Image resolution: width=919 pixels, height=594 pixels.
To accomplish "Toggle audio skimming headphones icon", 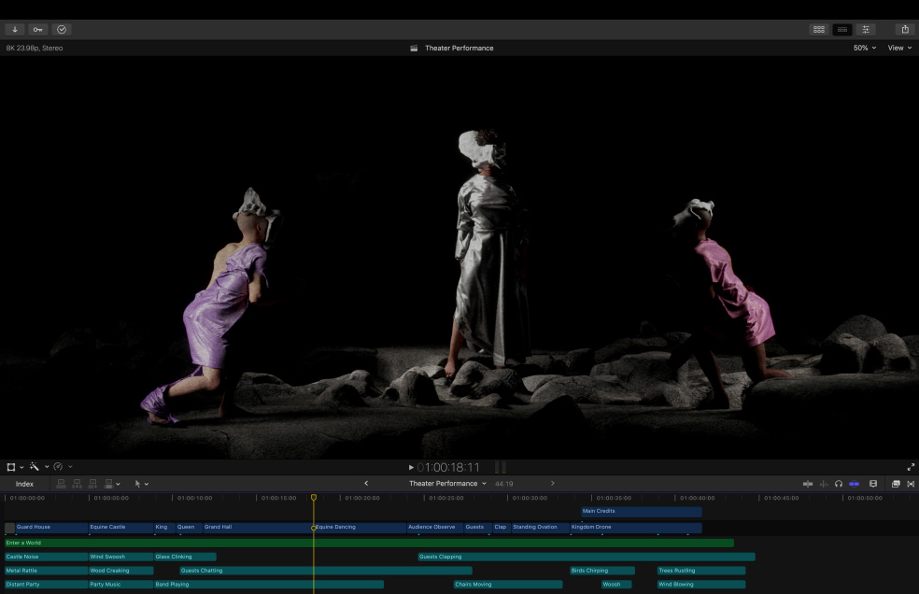I will 839,484.
